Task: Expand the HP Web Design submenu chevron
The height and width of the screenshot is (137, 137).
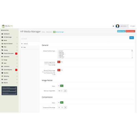Action: [17, 37]
